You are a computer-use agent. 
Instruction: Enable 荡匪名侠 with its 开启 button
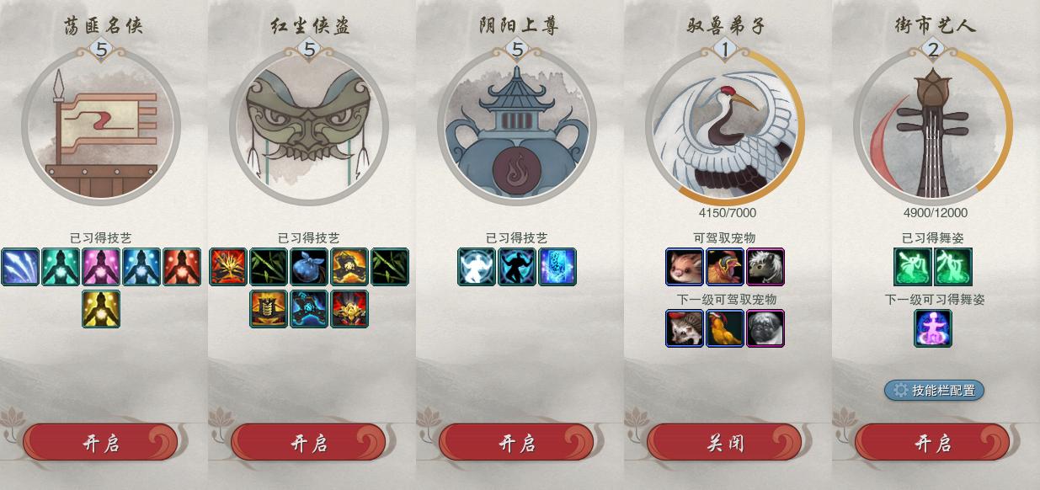(x=100, y=443)
